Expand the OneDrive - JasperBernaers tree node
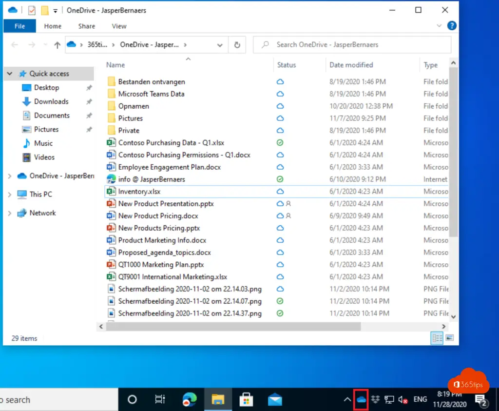The image size is (499, 411). tap(9, 176)
